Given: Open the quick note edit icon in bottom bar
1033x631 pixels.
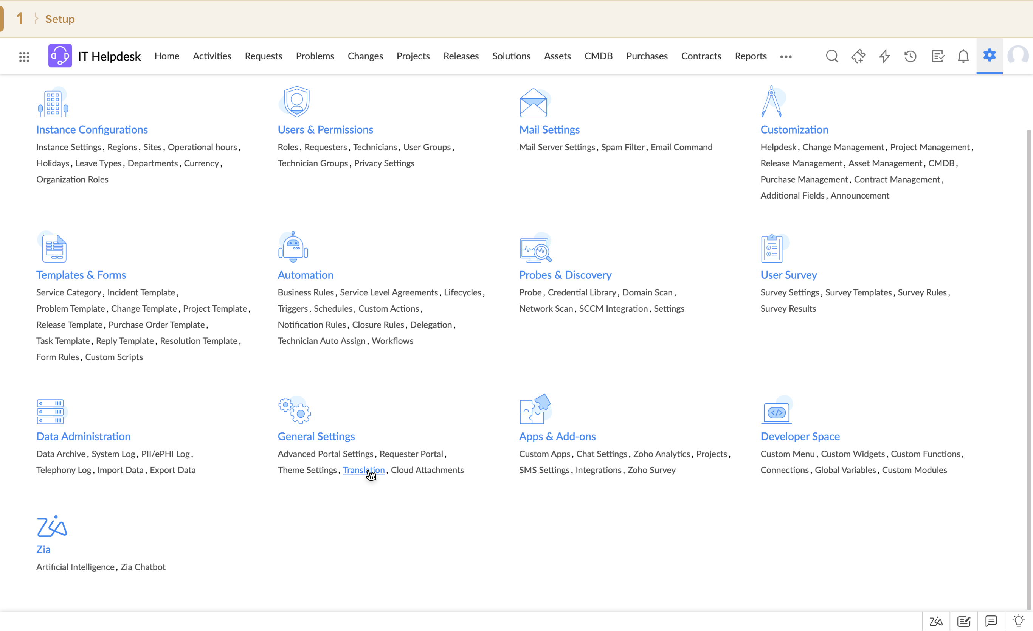Looking at the screenshot, I should [964, 621].
